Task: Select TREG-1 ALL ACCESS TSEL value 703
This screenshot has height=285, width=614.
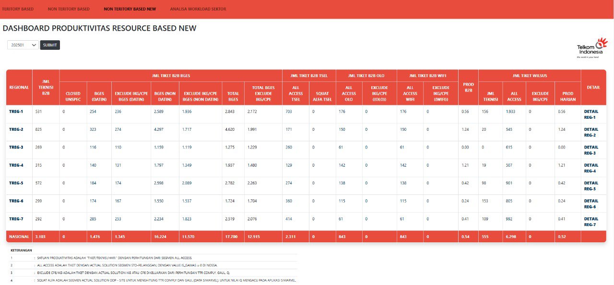Action: [289, 111]
